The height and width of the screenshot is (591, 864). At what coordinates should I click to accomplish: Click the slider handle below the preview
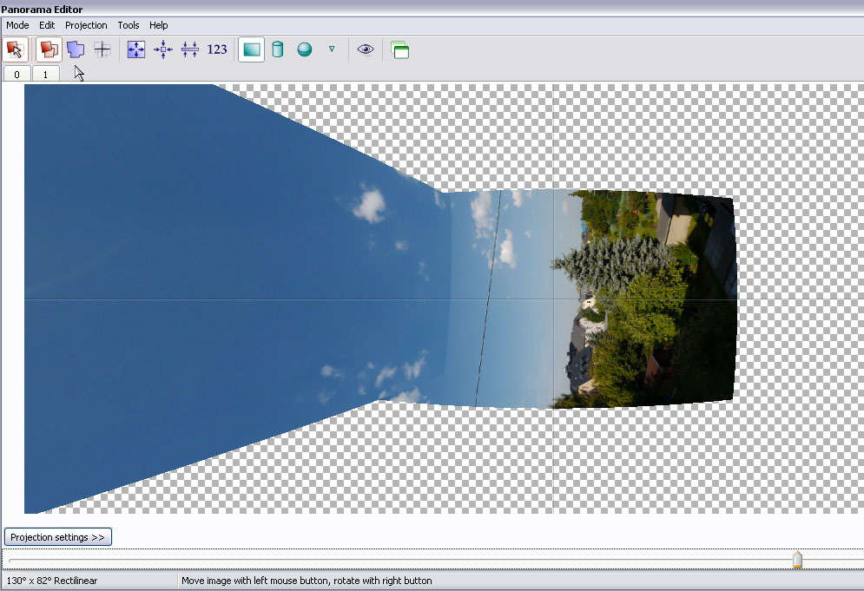(797, 561)
